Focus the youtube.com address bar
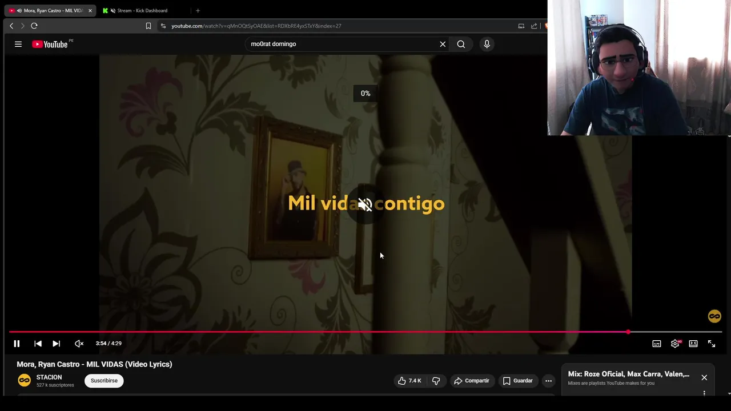 (337, 26)
